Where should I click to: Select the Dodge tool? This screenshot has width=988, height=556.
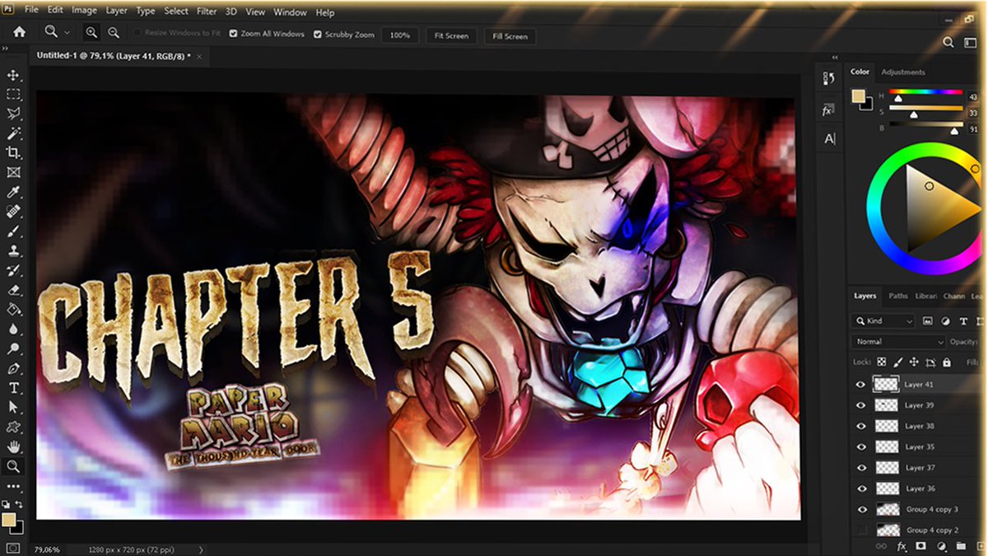click(x=14, y=348)
